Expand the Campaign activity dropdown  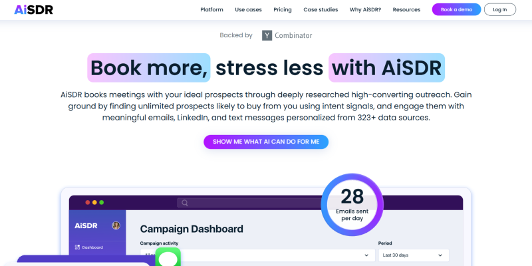[257, 255]
